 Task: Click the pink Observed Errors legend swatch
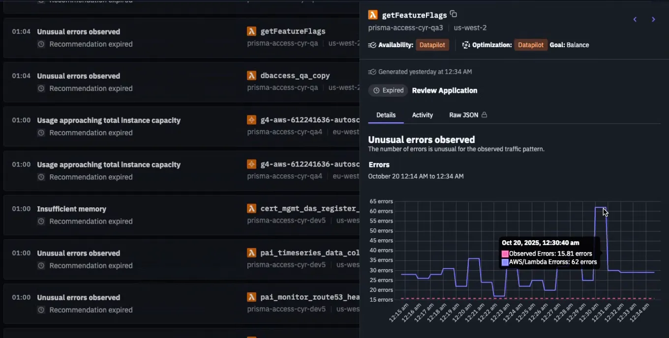(505, 254)
